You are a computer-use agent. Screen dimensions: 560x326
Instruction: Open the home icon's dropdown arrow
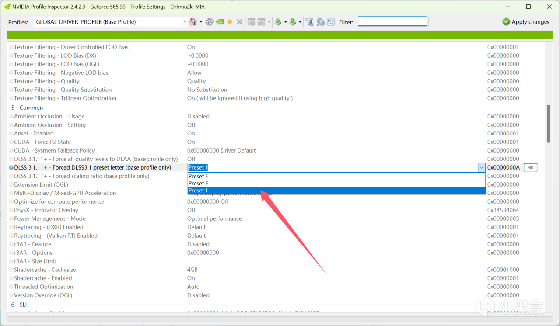pos(201,22)
